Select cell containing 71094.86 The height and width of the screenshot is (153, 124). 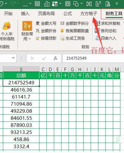pyautogui.click(x=21, y=104)
